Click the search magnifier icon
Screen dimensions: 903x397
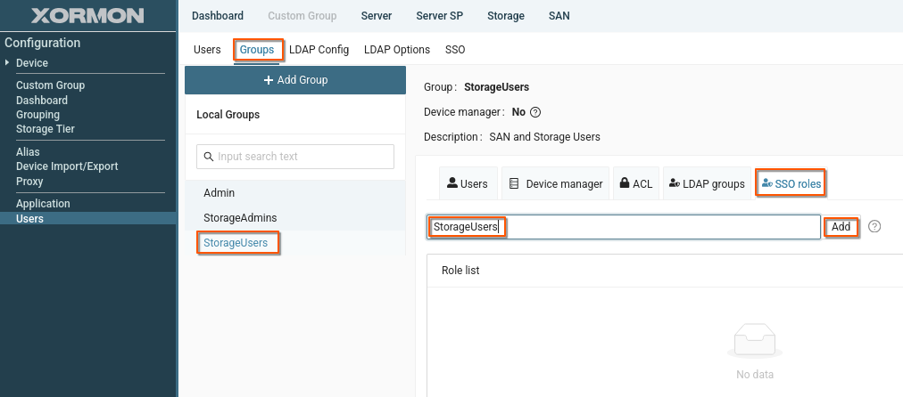[x=209, y=157]
